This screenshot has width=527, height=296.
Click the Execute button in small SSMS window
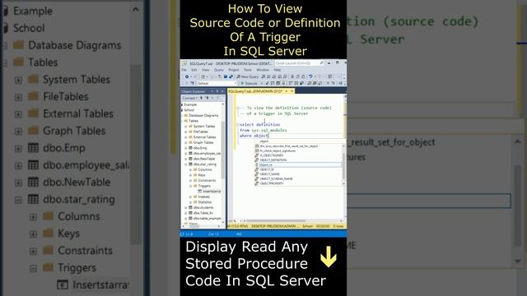click(x=249, y=83)
